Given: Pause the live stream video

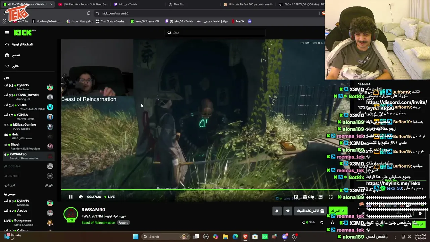Looking at the screenshot, I should coord(71,197).
